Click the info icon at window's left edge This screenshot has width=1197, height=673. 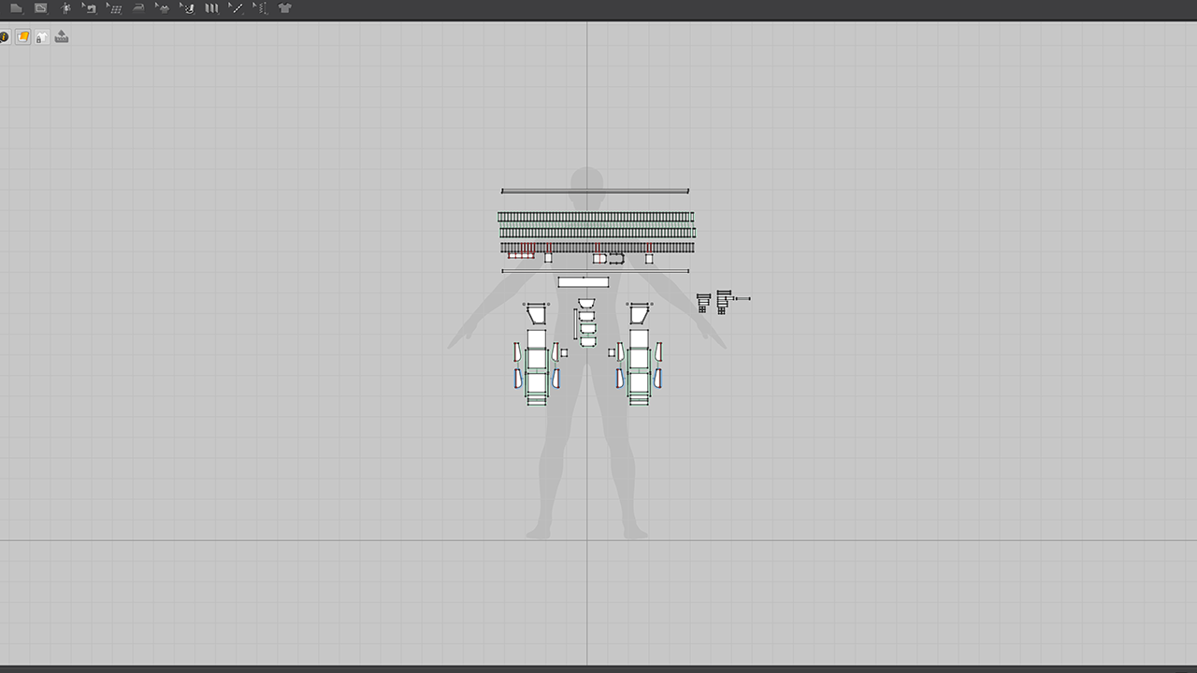tap(4, 36)
